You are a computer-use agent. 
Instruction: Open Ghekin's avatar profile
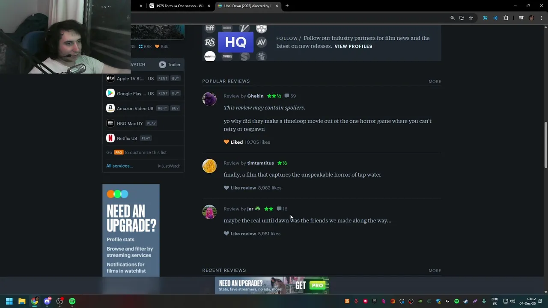(x=209, y=99)
